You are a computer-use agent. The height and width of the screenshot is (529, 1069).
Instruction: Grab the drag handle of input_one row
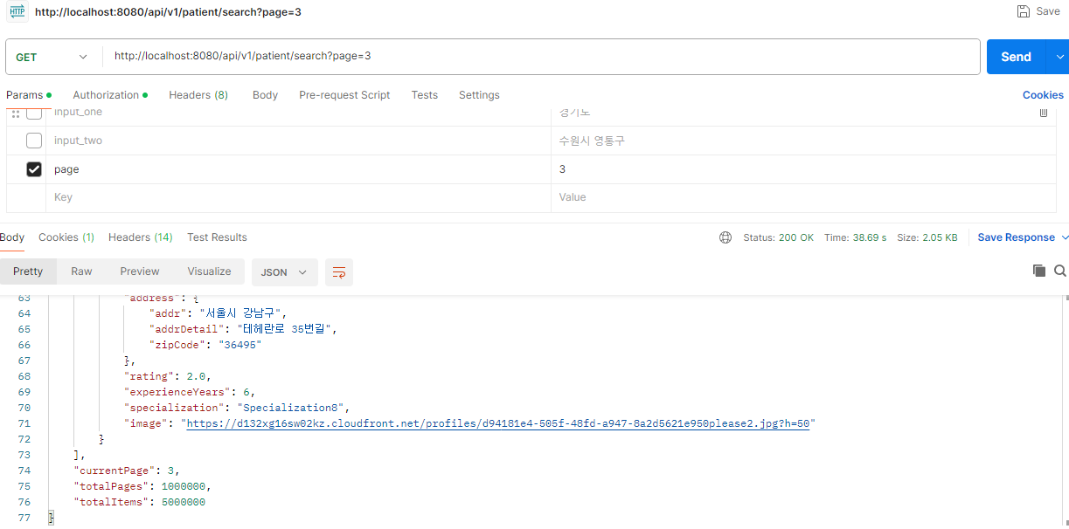pos(15,113)
